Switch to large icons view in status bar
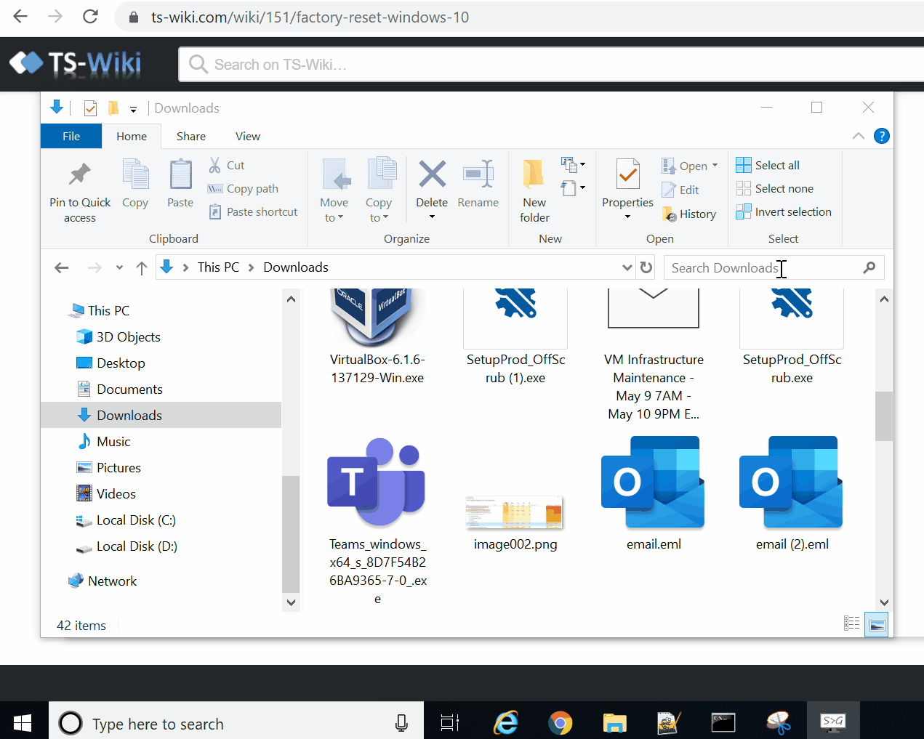924x739 pixels. coord(877,624)
